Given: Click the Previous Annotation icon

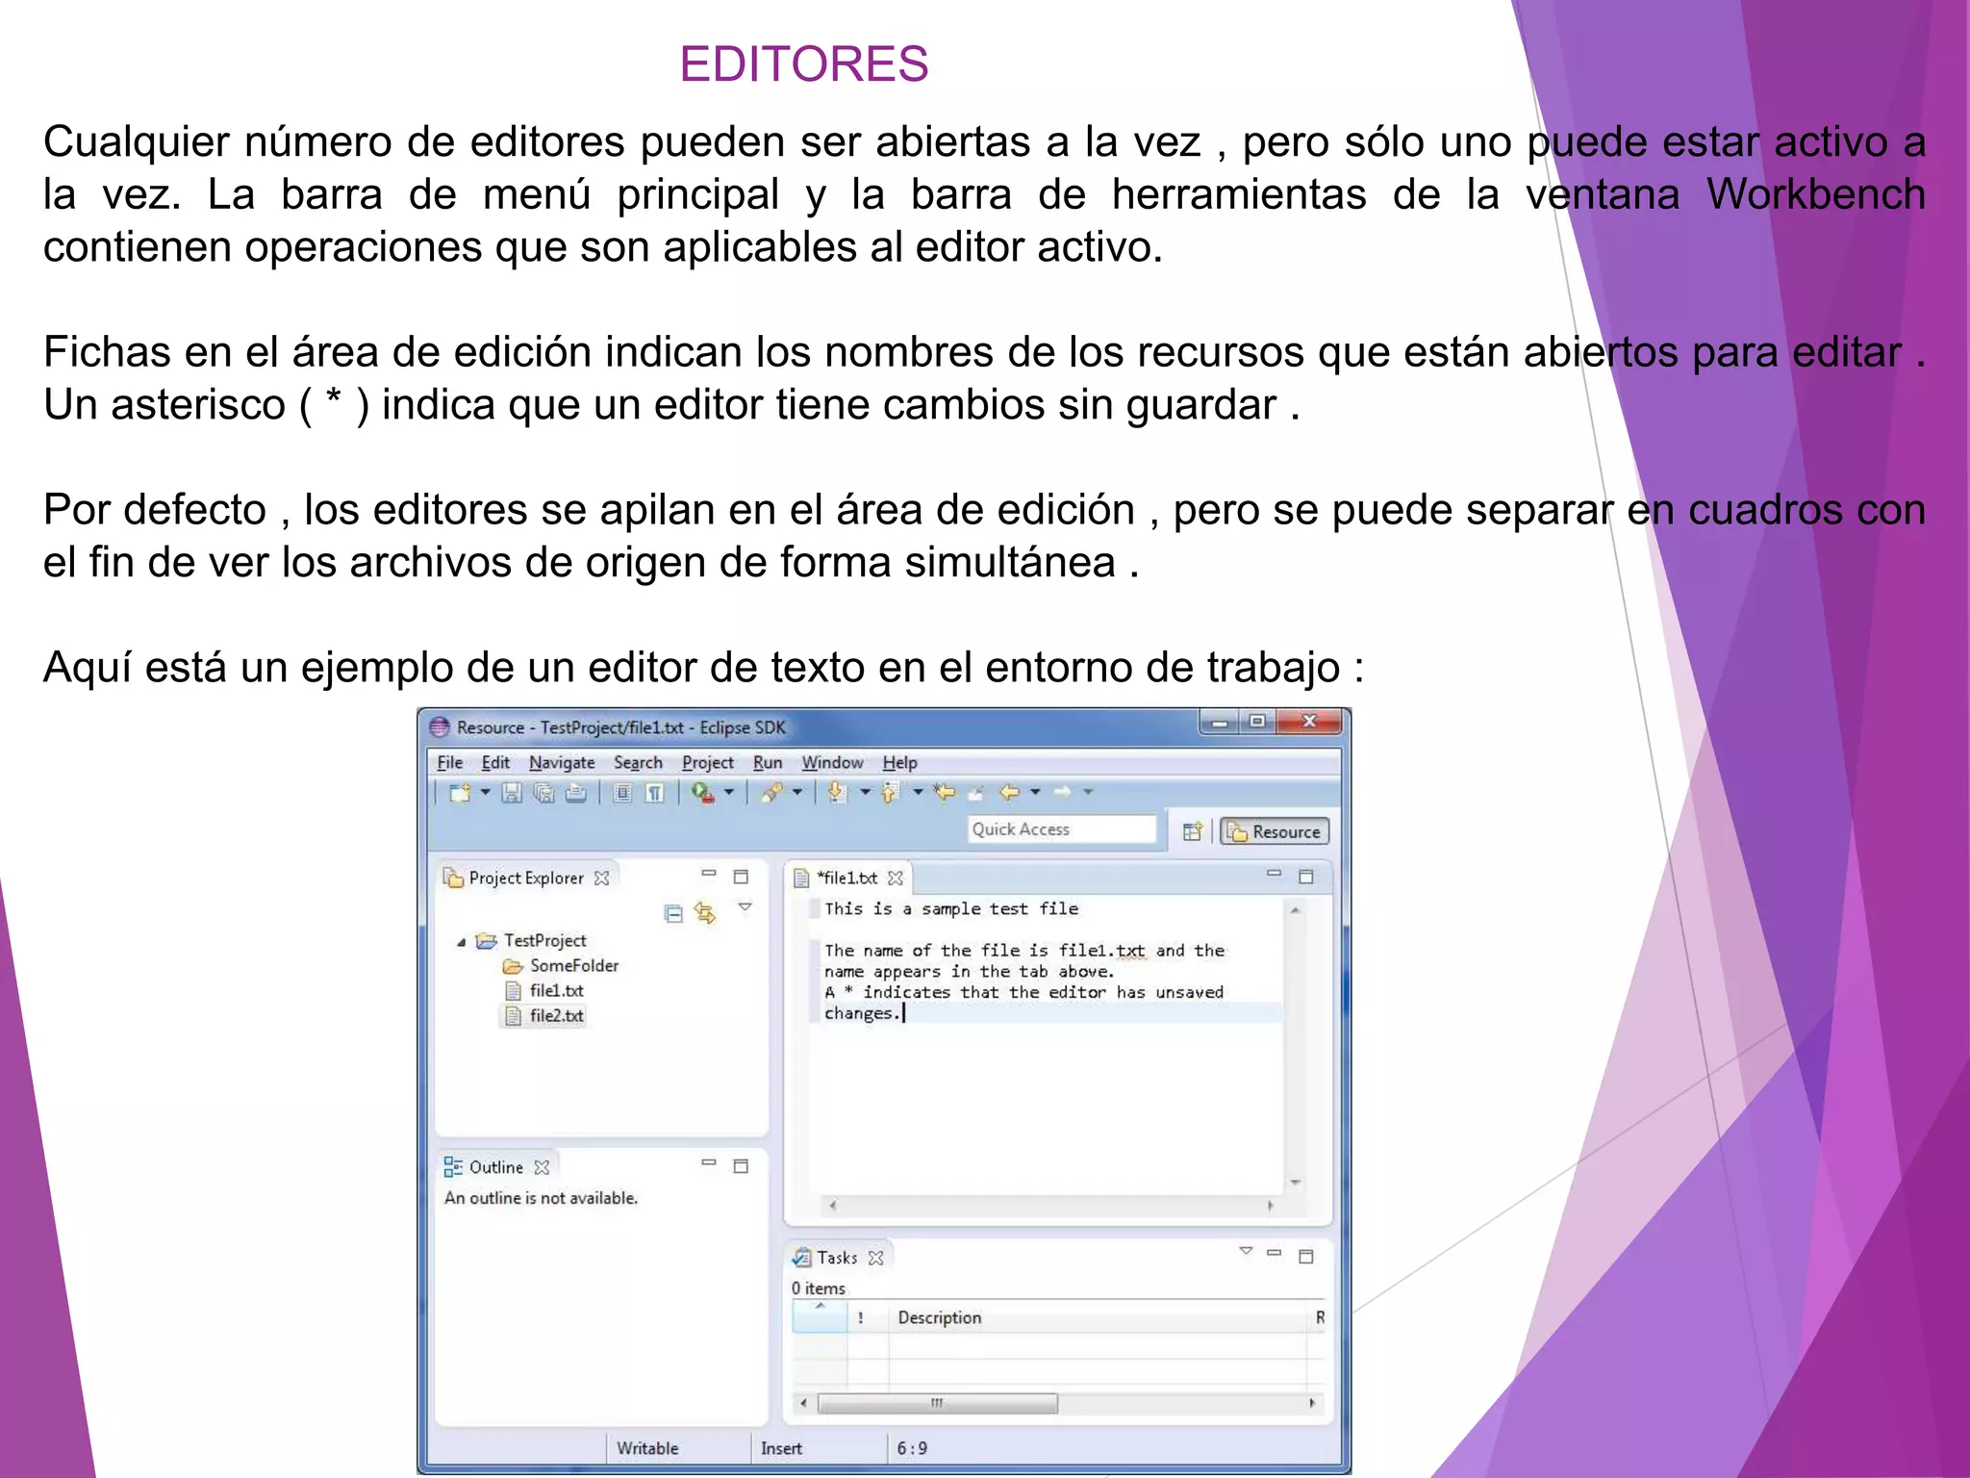Looking at the screenshot, I should click(x=890, y=792).
